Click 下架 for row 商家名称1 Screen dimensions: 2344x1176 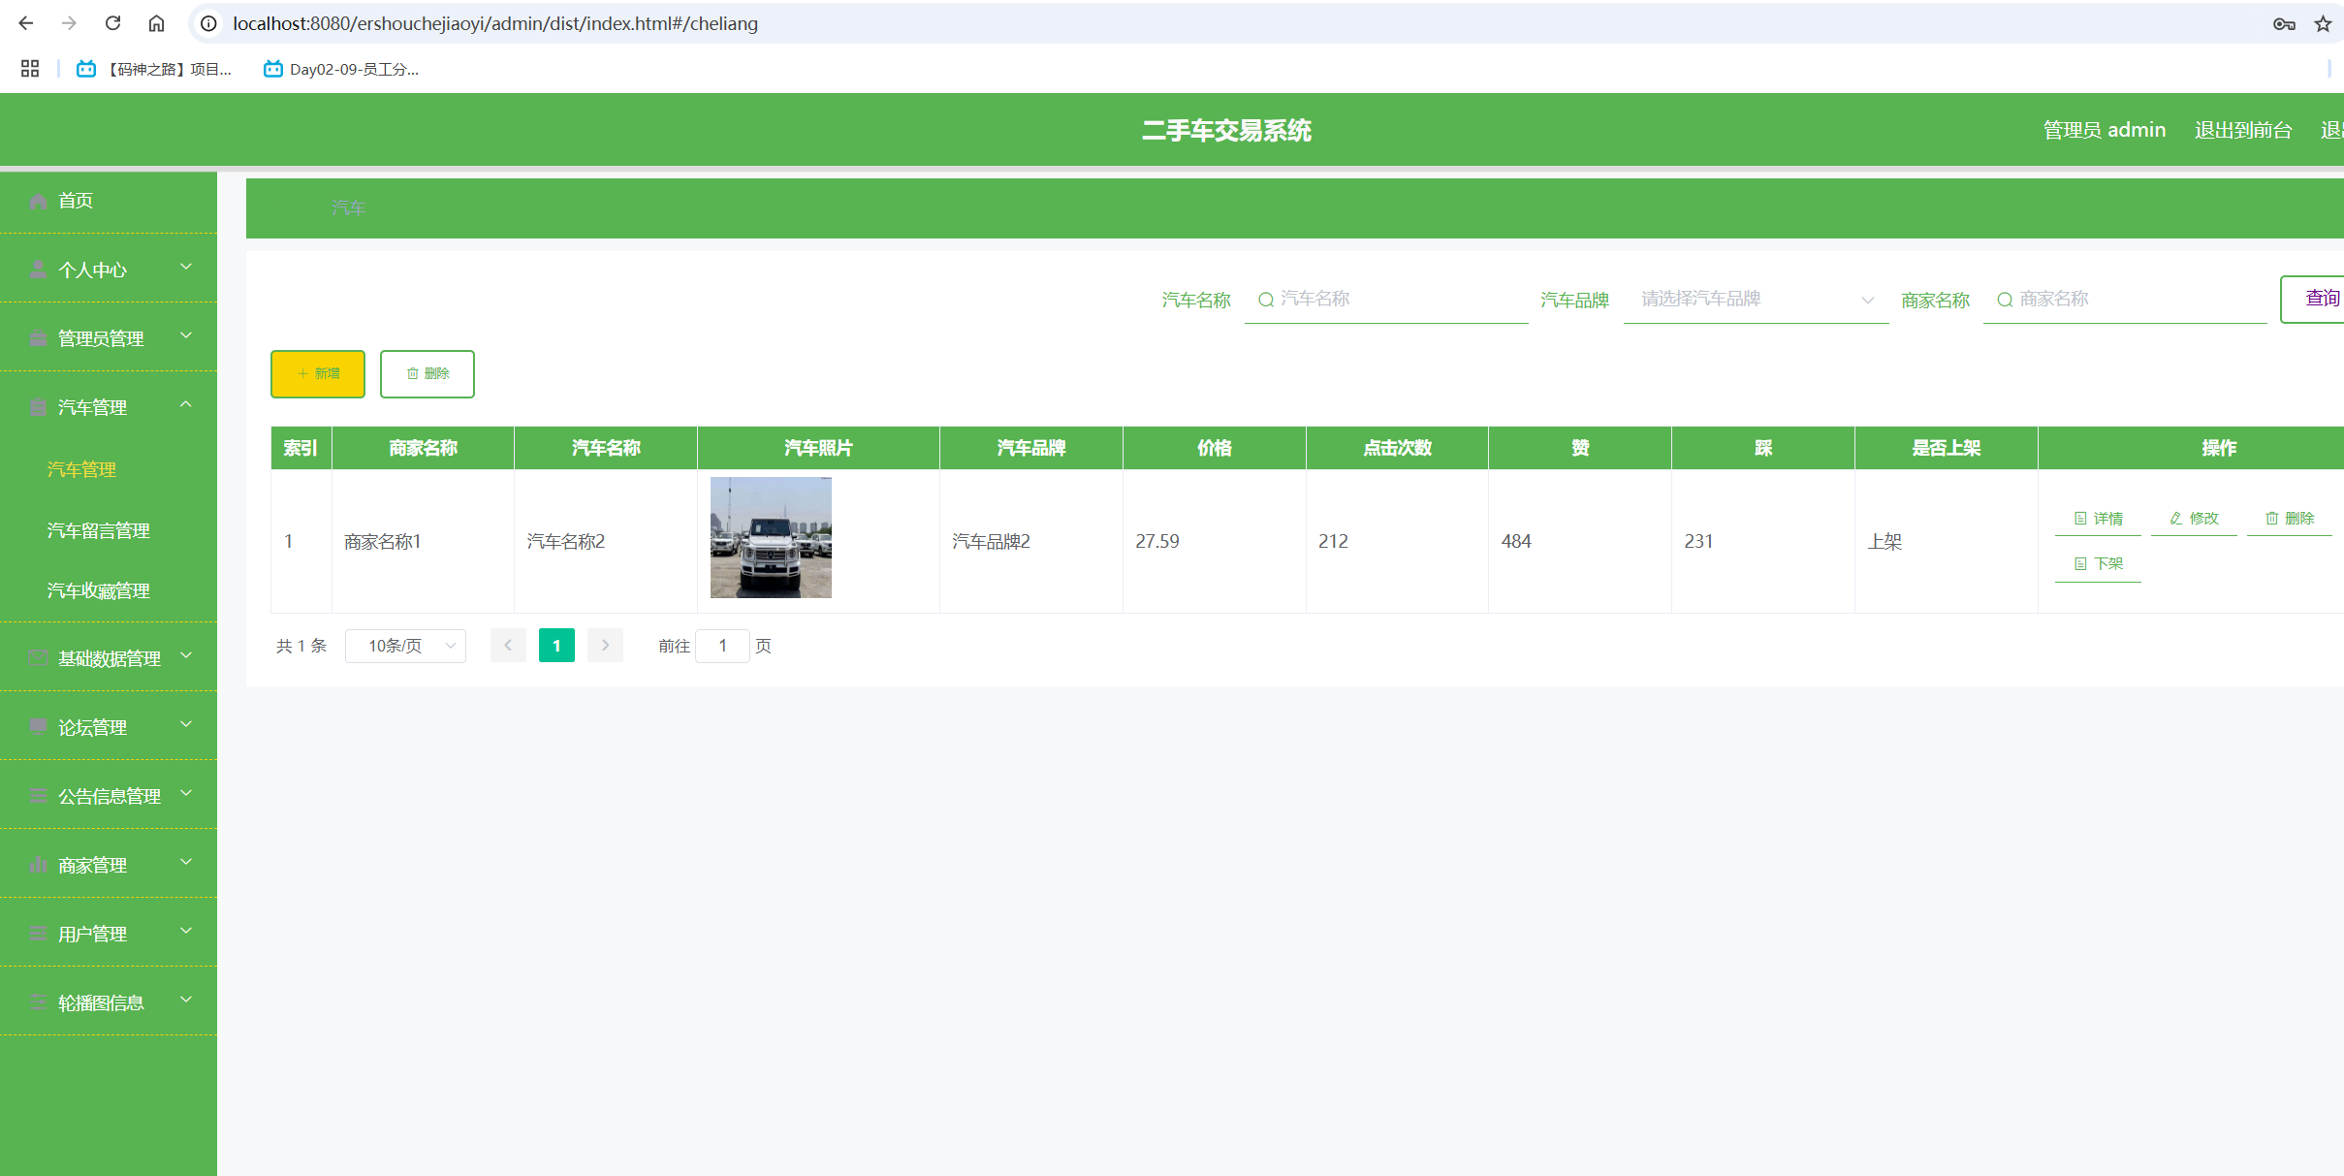coord(2098,563)
